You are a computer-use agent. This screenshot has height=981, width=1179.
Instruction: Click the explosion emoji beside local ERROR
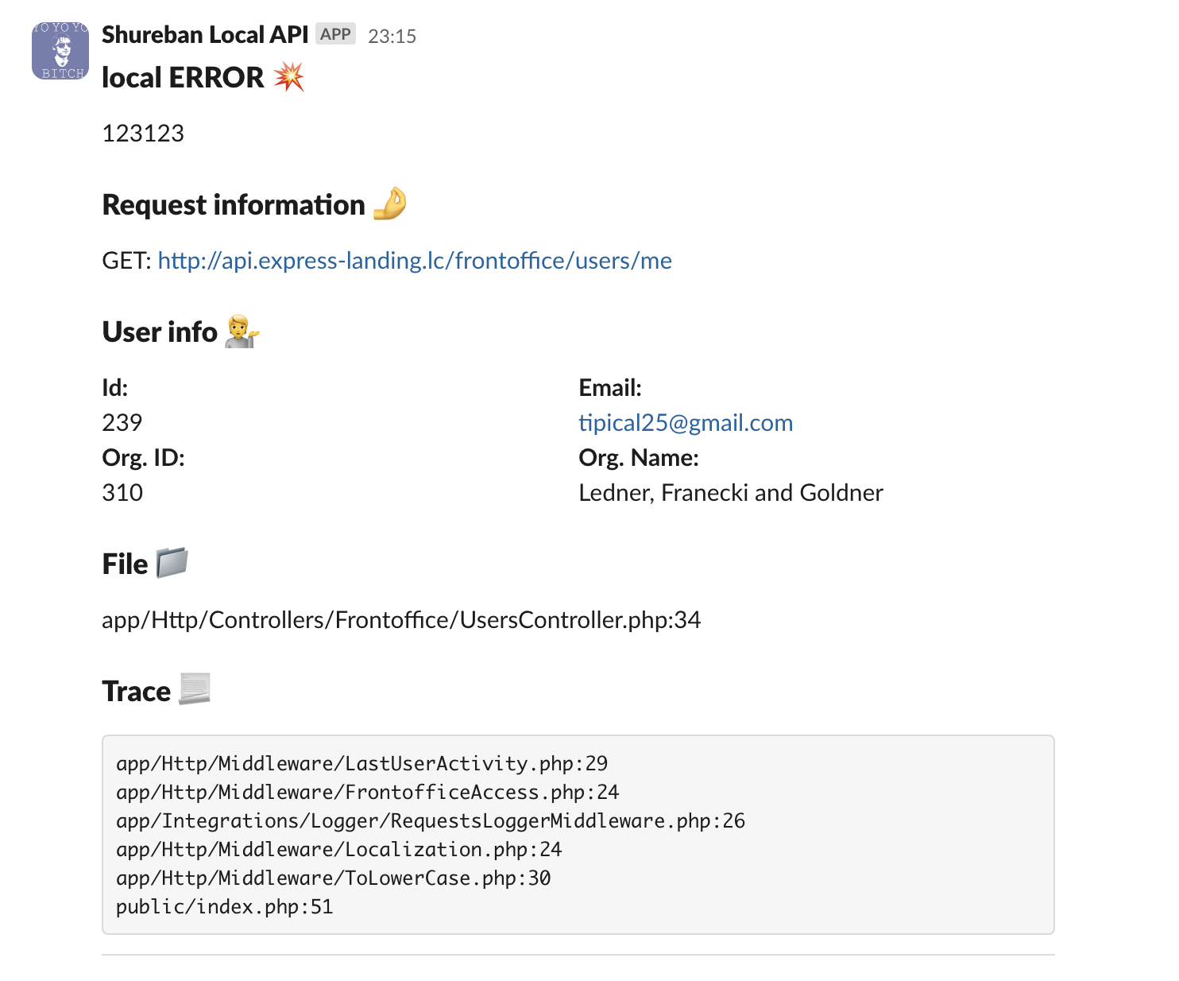pyautogui.click(x=289, y=77)
